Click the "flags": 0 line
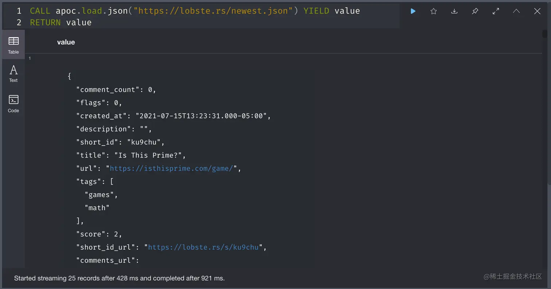Image resolution: width=551 pixels, height=289 pixels. pyautogui.click(x=99, y=103)
